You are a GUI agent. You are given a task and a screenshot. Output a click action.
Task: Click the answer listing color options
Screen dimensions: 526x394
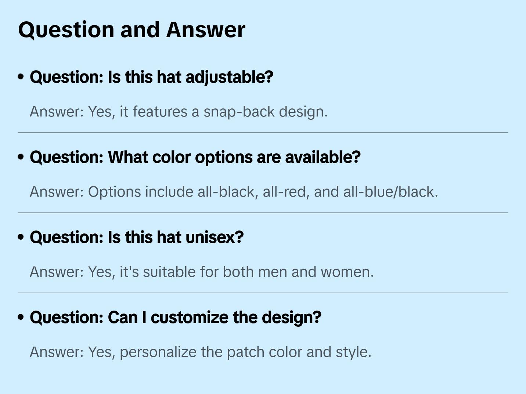(234, 192)
